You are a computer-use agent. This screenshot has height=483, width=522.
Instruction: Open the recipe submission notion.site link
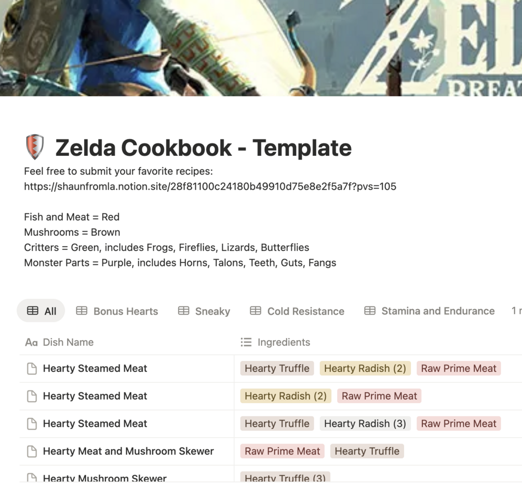click(x=210, y=186)
